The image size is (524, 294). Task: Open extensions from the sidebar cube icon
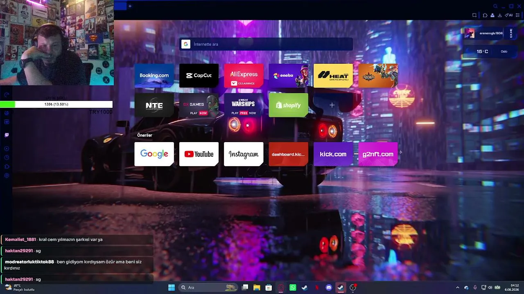(x=7, y=167)
